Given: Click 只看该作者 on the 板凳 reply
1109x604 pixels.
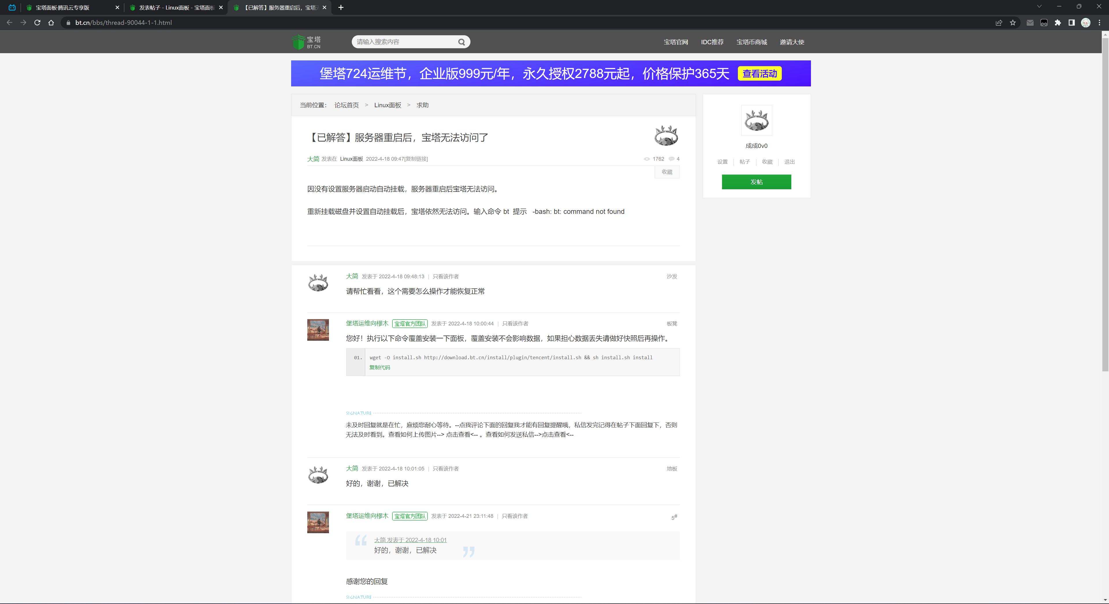Looking at the screenshot, I should 515,324.
